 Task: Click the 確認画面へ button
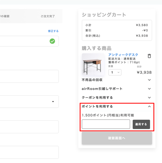(117, 138)
